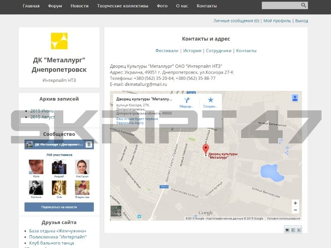The width and height of the screenshot is (331, 248).
Task: Click Ваш отзыв будет первым link
Action: pos(137,119)
